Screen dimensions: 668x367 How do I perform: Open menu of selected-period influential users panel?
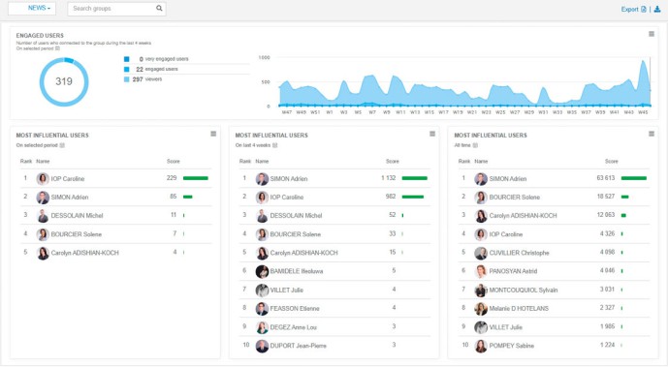[213, 134]
